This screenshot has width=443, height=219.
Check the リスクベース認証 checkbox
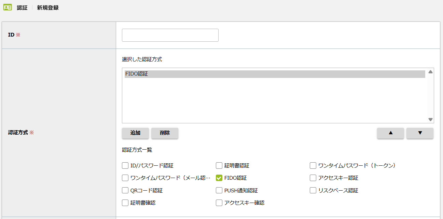coord(313,190)
